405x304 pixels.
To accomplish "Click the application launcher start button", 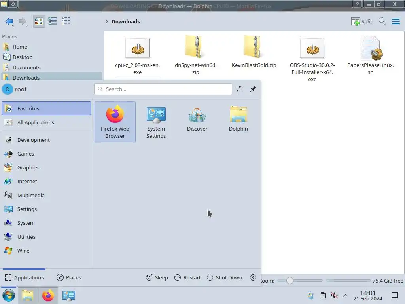I will click(9, 295).
